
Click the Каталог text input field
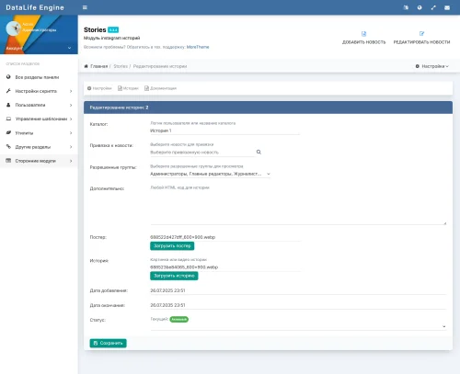tap(224, 130)
